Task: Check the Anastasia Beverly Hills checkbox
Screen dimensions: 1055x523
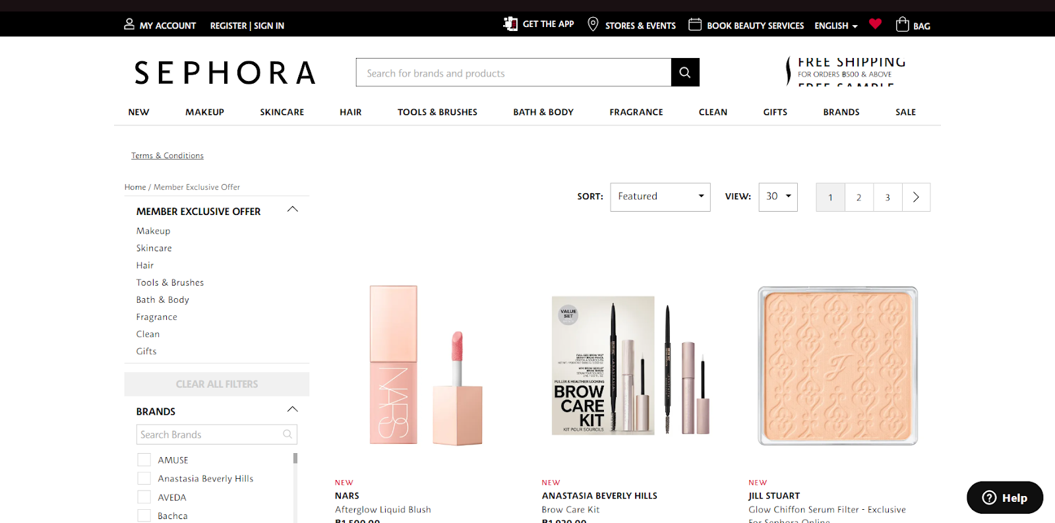Action: tap(144, 478)
